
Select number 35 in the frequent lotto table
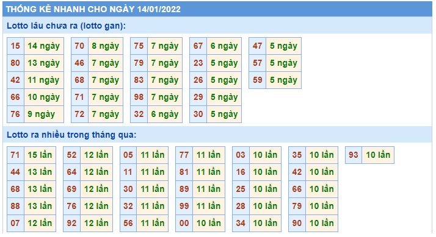click(297, 155)
